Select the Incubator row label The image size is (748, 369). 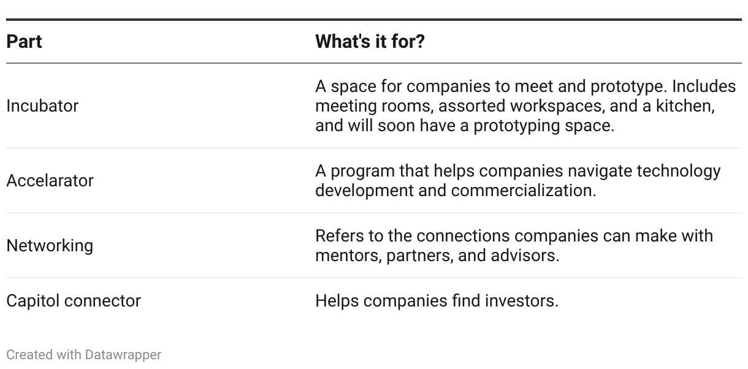42,105
